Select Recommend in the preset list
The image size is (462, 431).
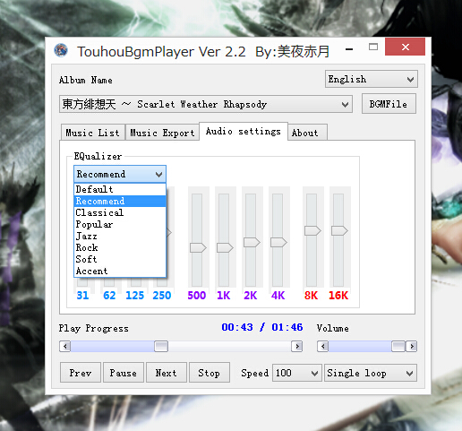tap(120, 201)
